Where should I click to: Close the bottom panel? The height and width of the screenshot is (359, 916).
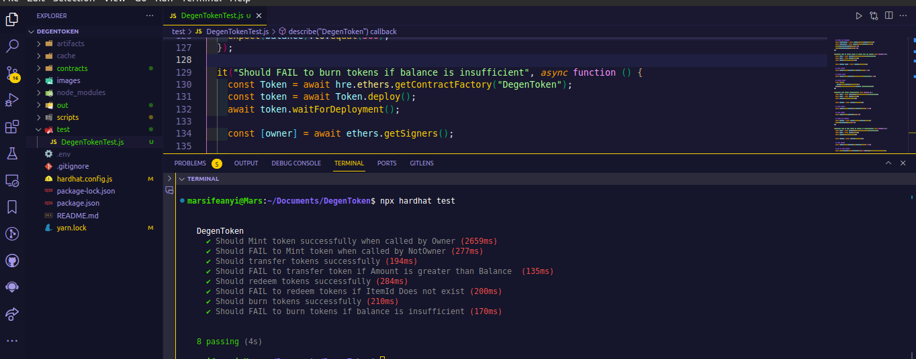[903, 163]
